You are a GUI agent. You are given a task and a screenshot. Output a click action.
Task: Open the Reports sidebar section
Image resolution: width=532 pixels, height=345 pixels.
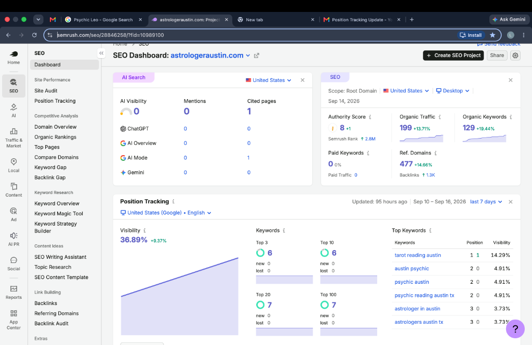point(14,292)
